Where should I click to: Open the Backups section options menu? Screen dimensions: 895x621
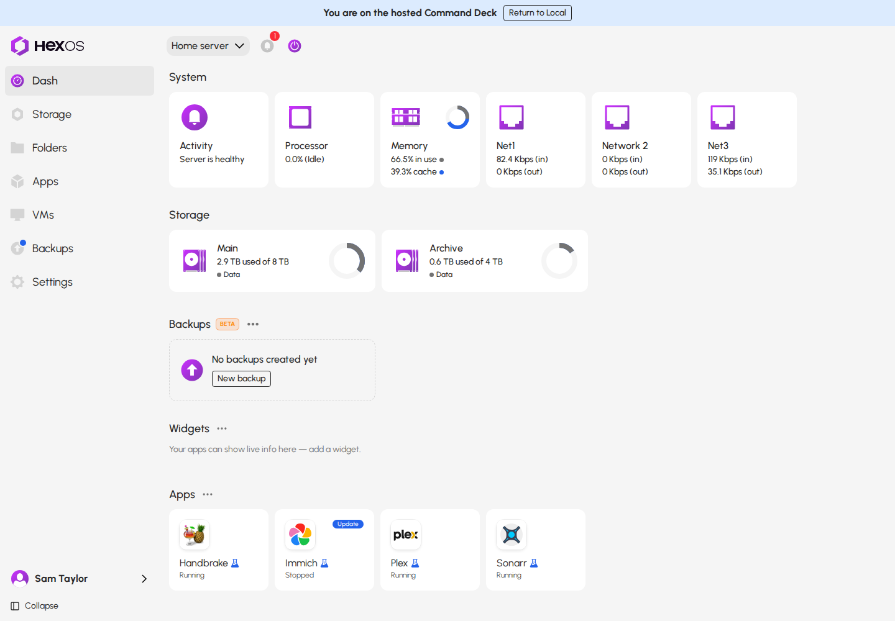pos(253,324)
